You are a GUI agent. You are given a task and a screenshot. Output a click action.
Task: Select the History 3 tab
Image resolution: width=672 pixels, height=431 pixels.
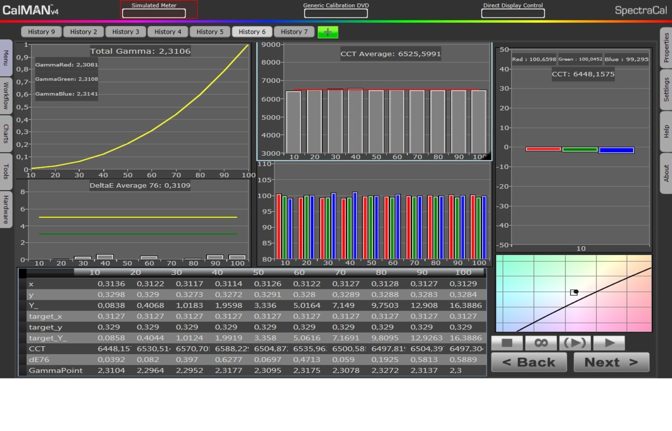pos(126,32)
